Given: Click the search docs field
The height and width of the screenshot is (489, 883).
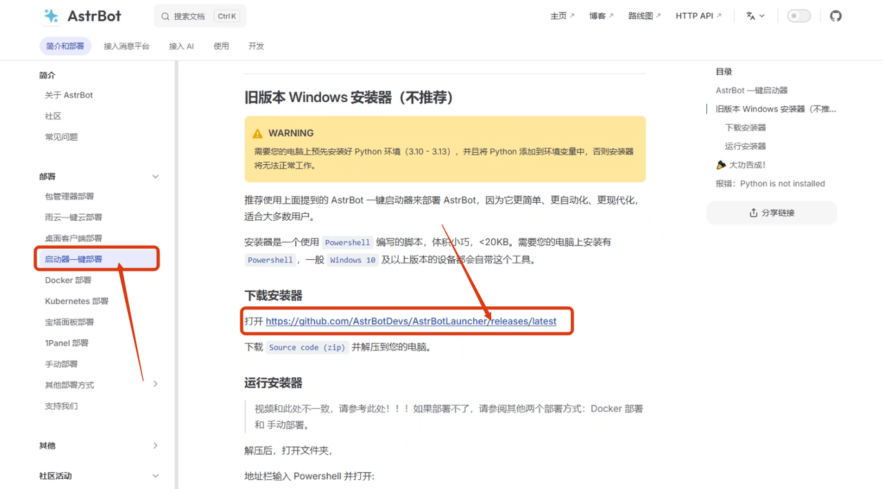Looking at the screenshot, I should 200,16.
